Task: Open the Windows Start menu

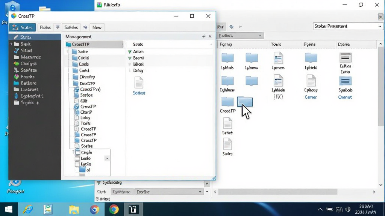Action: 9,209
